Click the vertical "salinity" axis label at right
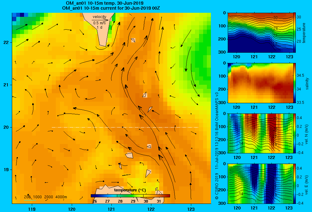The height and width of the screenshot is (212, 312). tap(307, 84)
